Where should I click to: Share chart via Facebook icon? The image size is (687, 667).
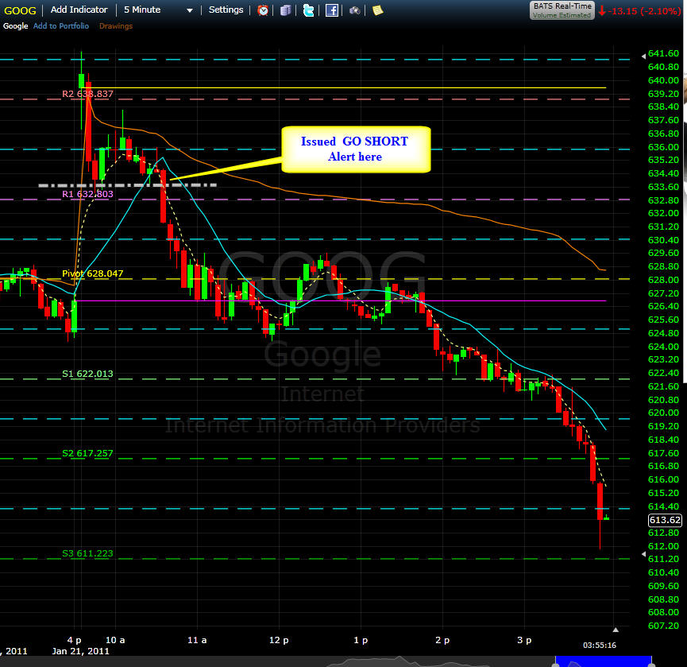(332, 10)
